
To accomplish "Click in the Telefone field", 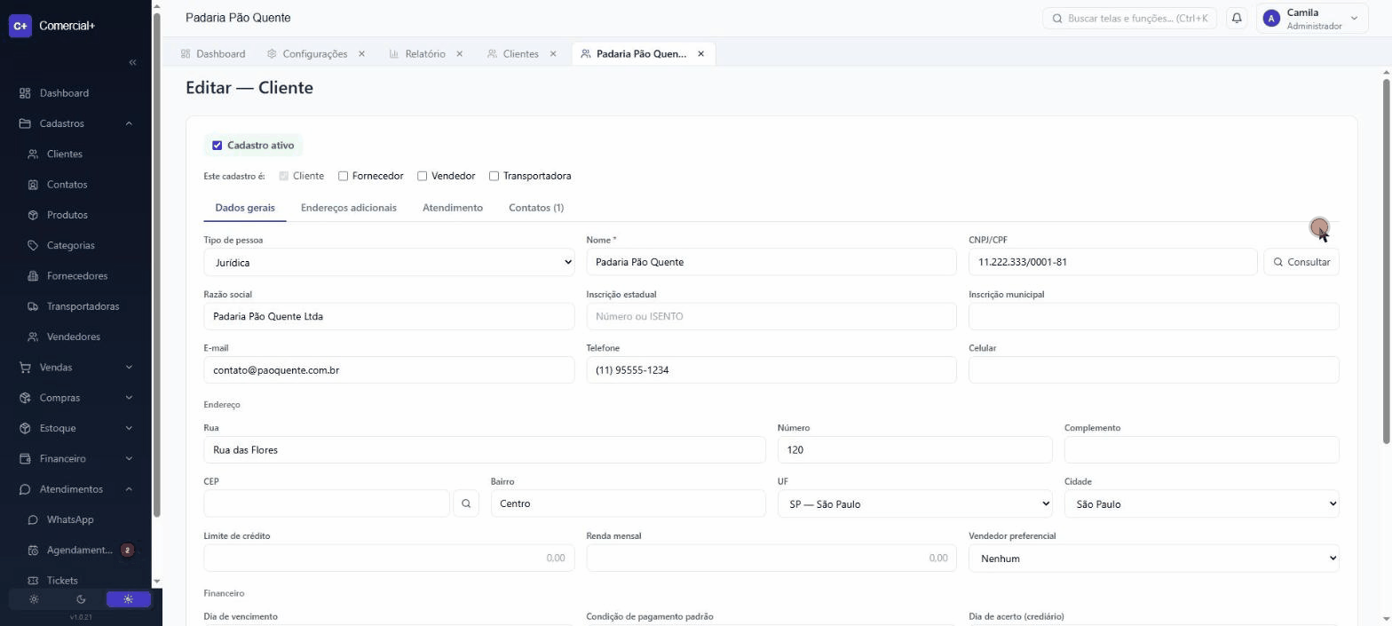I will pyautogui.click(x=771, y=370).
